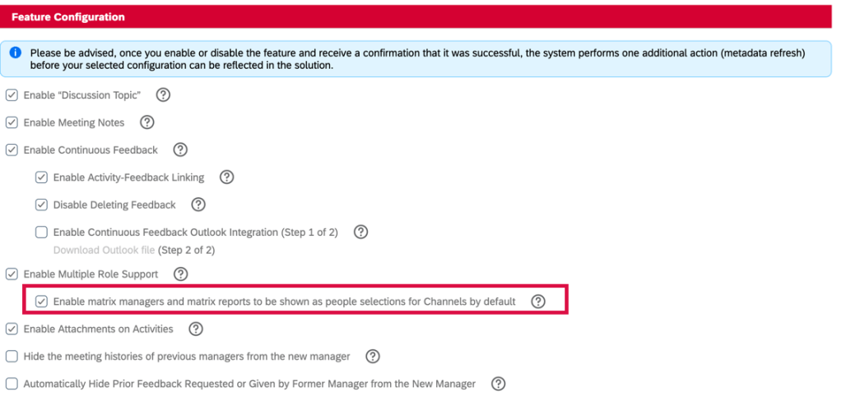Enable Continuous Feedback Outlook Integration checkbox
Image resolution: width=842 pixels, height=396 pixels.
41,233
